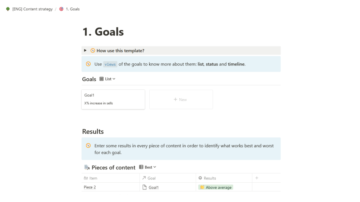Viewport: 360px width, 202px height.
Task: Click the Above average result tag
Action: pyautogui.click(x=216, y=187)
